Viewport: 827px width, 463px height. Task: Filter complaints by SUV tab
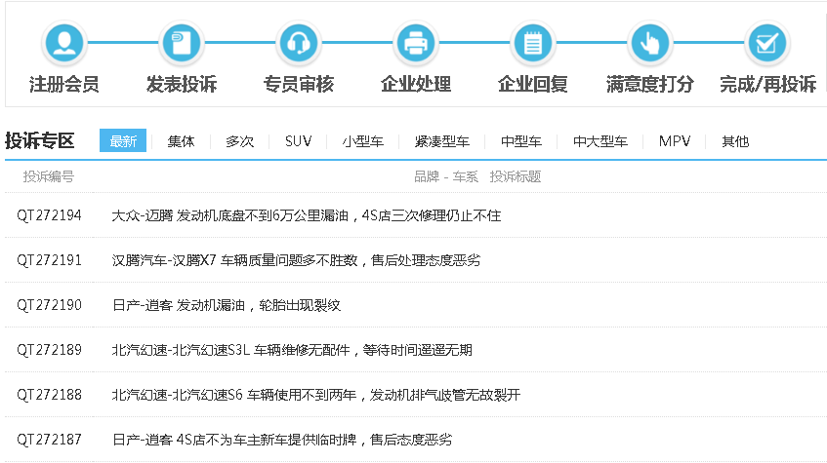point(298,141)
